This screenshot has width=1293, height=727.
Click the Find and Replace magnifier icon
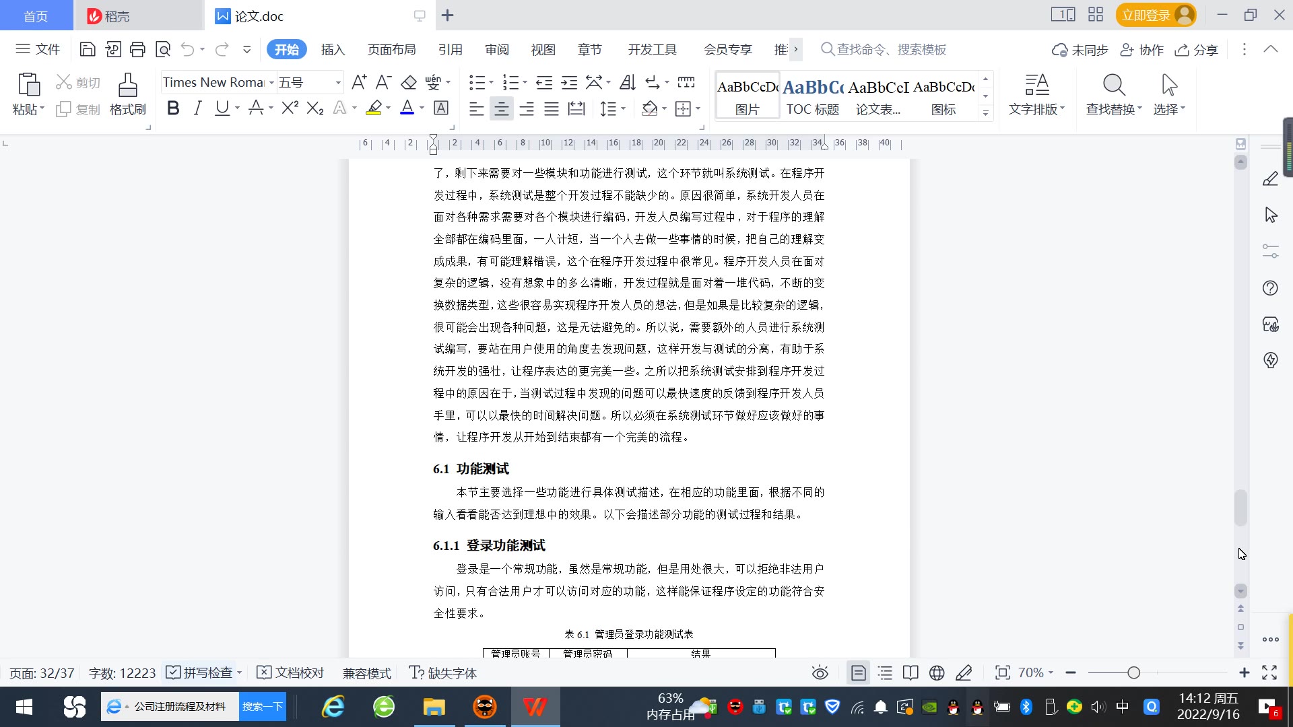coord(1114,85)
